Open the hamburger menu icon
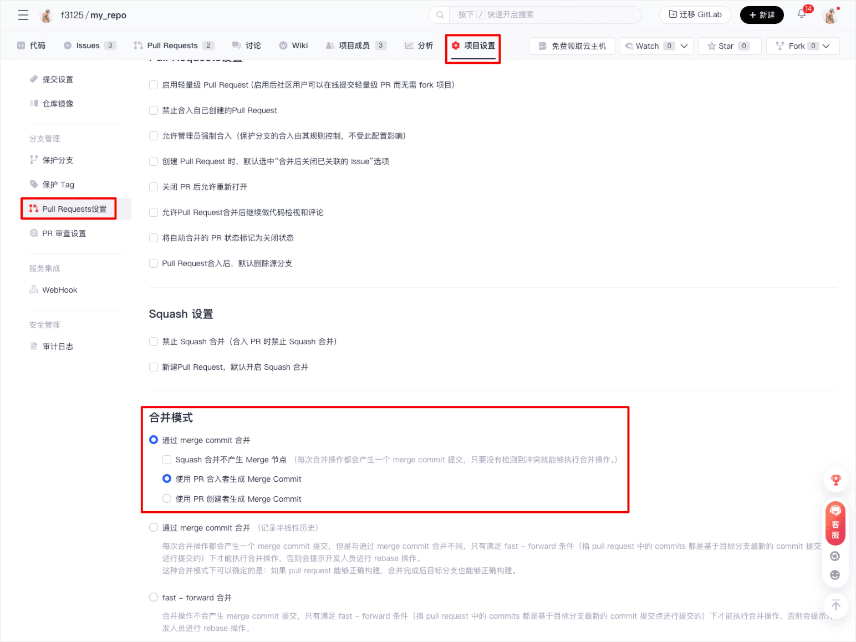This screenshot has height=642, width=856. [23, 15]
